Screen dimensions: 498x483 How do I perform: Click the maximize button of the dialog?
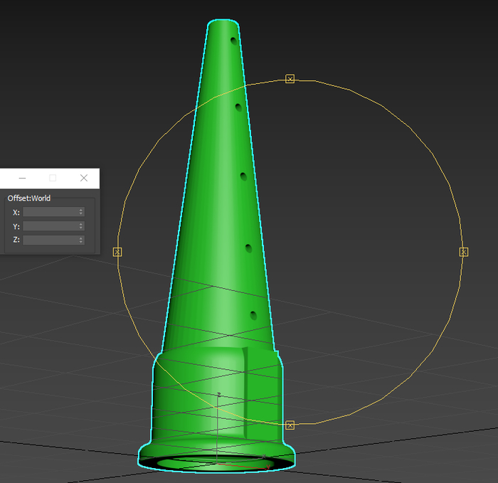pyautogui.click(x=53, y=178)
